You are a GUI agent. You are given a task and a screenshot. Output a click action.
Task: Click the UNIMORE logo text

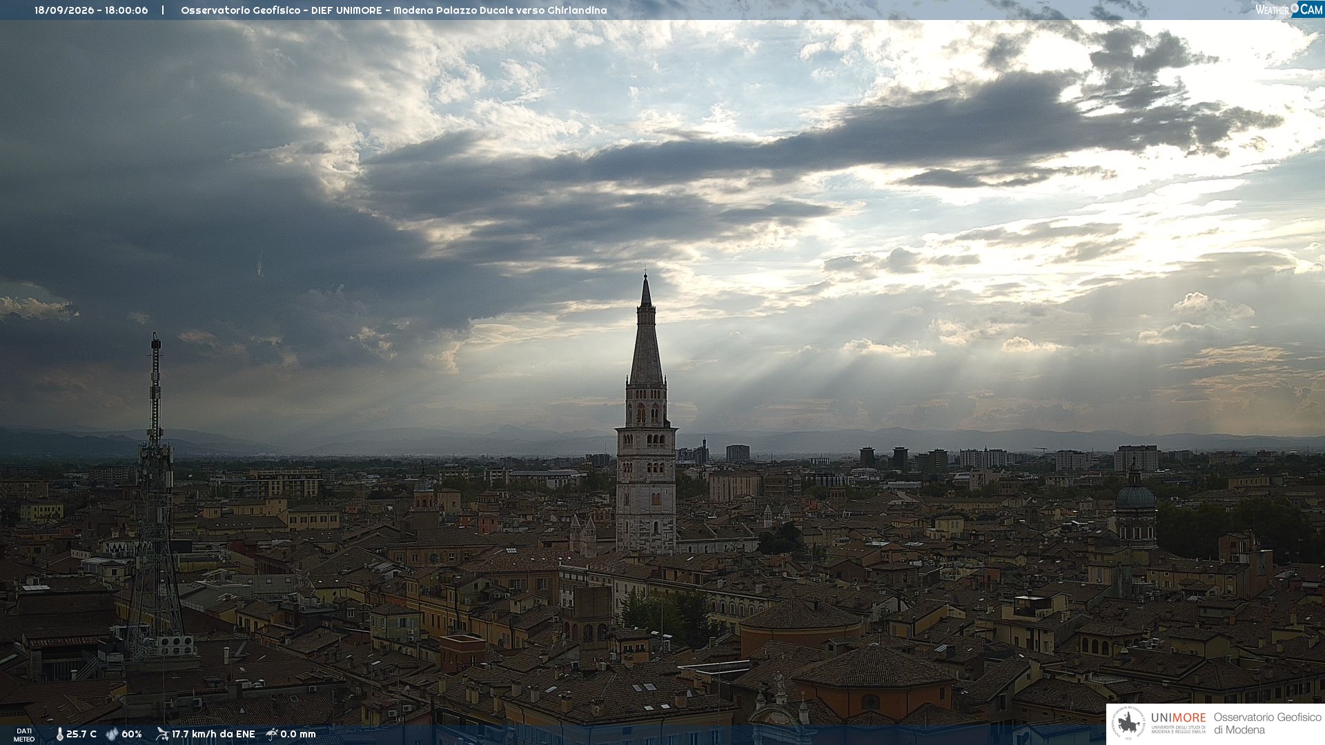pyautogui.click(x=1178, y=718)
